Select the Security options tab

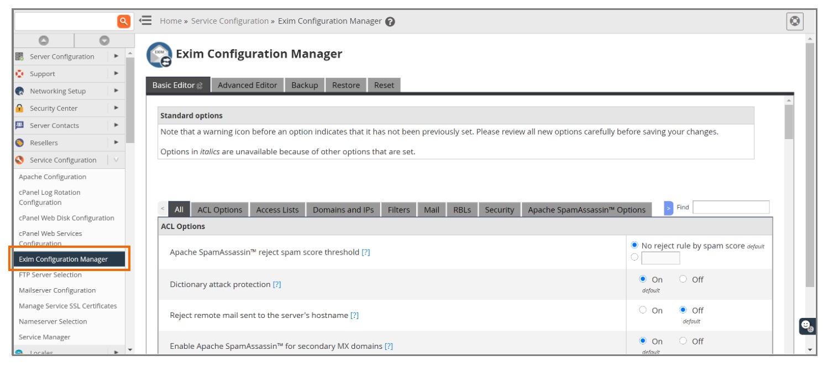[x=500, y=210]
